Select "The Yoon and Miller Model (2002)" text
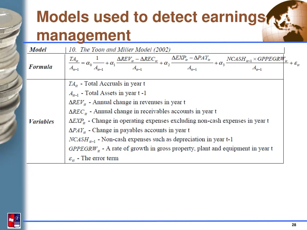The height and width of the screenshot is (230, 307). [120, 50]
